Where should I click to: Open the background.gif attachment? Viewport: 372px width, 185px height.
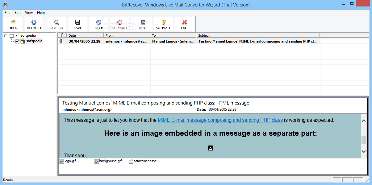tap(108, 161)
